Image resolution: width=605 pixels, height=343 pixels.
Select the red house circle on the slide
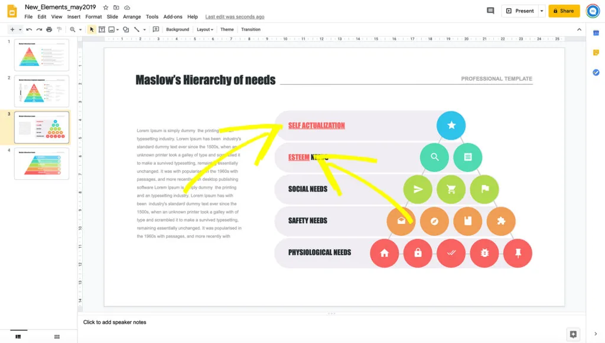tap(384, 253)
